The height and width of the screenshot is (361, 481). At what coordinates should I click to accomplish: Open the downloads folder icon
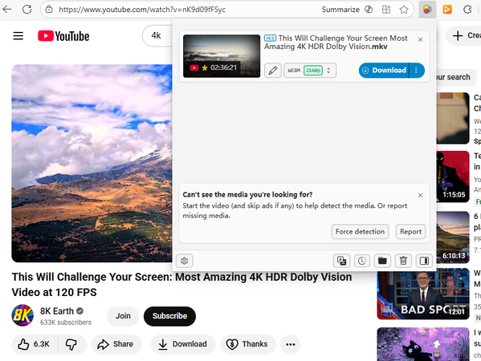coord(382,261)
